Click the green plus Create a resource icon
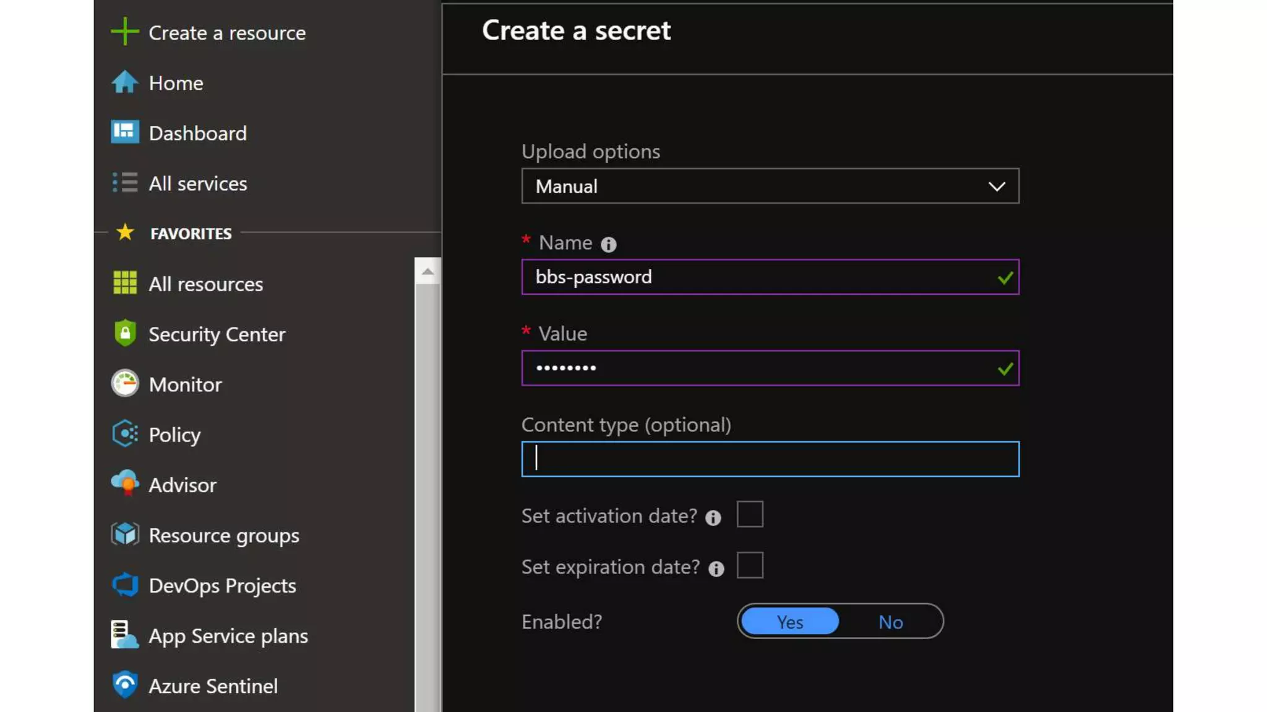The height and width of the screenshot is (712, 1267). [124, 32]
